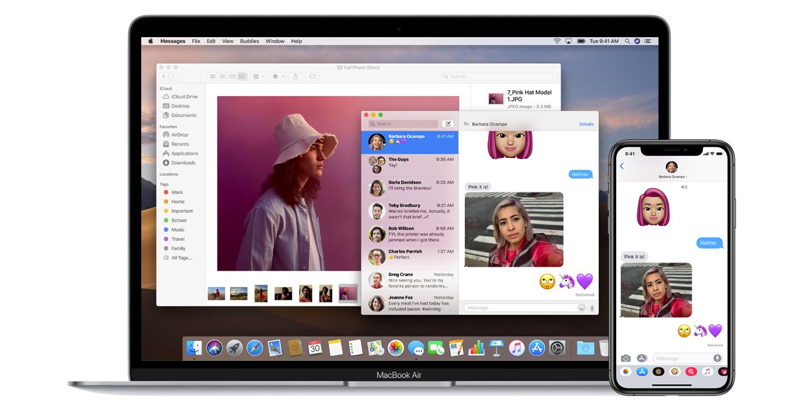
Task: Click microphone dictation icon in Mac Messages
Action: (x=592, y=308)
